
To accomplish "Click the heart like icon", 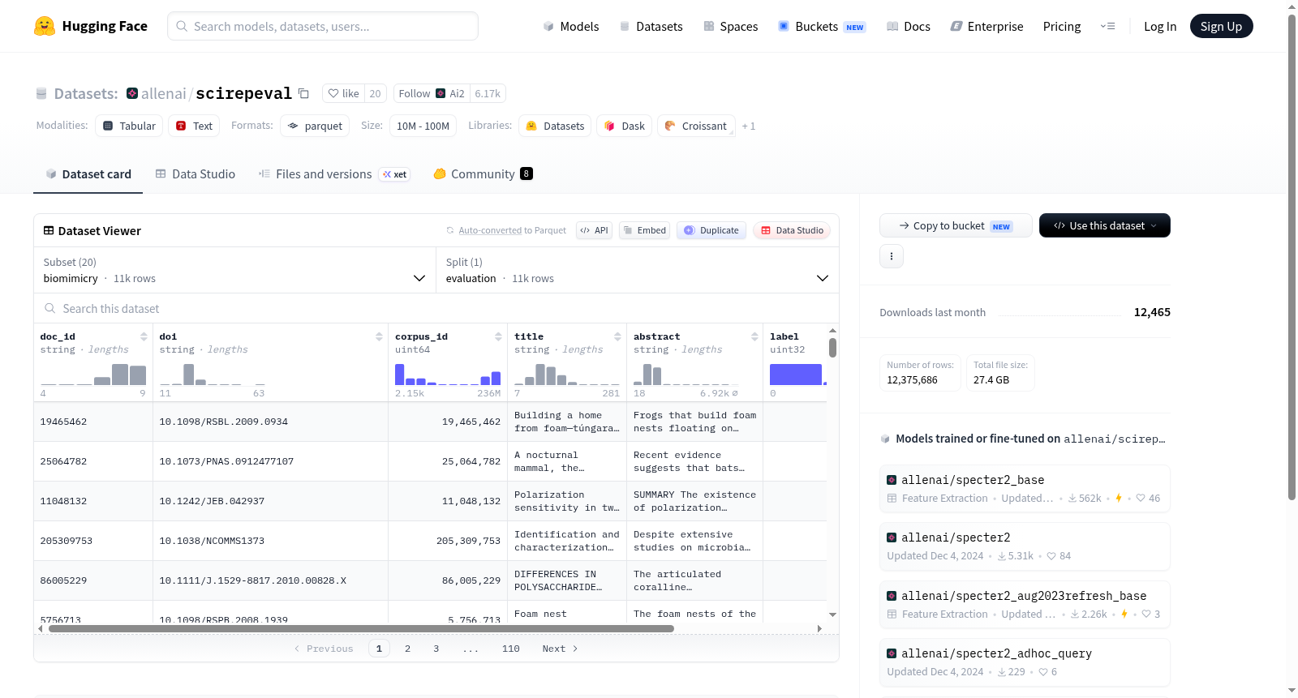I will (333, 93).
